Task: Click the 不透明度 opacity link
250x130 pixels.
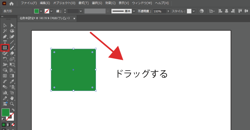Action: tap(144, 11)
